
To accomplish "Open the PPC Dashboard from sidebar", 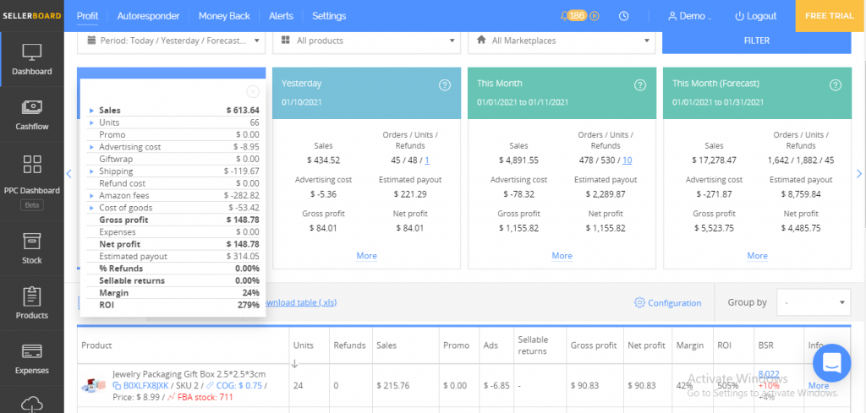I will coord(31,175).
